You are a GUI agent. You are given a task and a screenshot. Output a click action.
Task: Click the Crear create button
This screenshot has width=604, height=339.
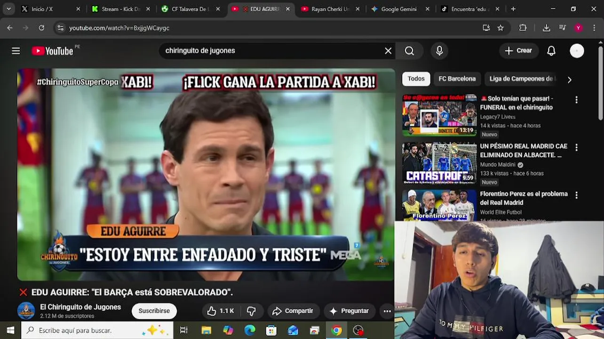[x=518, y=51]
